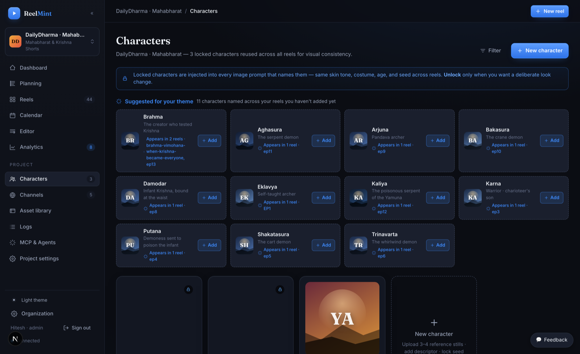Open the DailyDharma project switcher
Image resolution: width=580 pixels, height=354 pixels.
52,42
